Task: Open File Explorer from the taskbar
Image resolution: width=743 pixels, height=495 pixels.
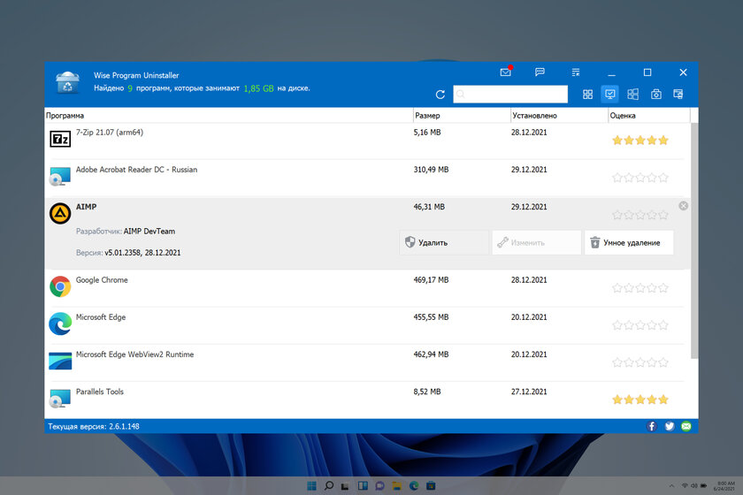Action: (396, 485)
